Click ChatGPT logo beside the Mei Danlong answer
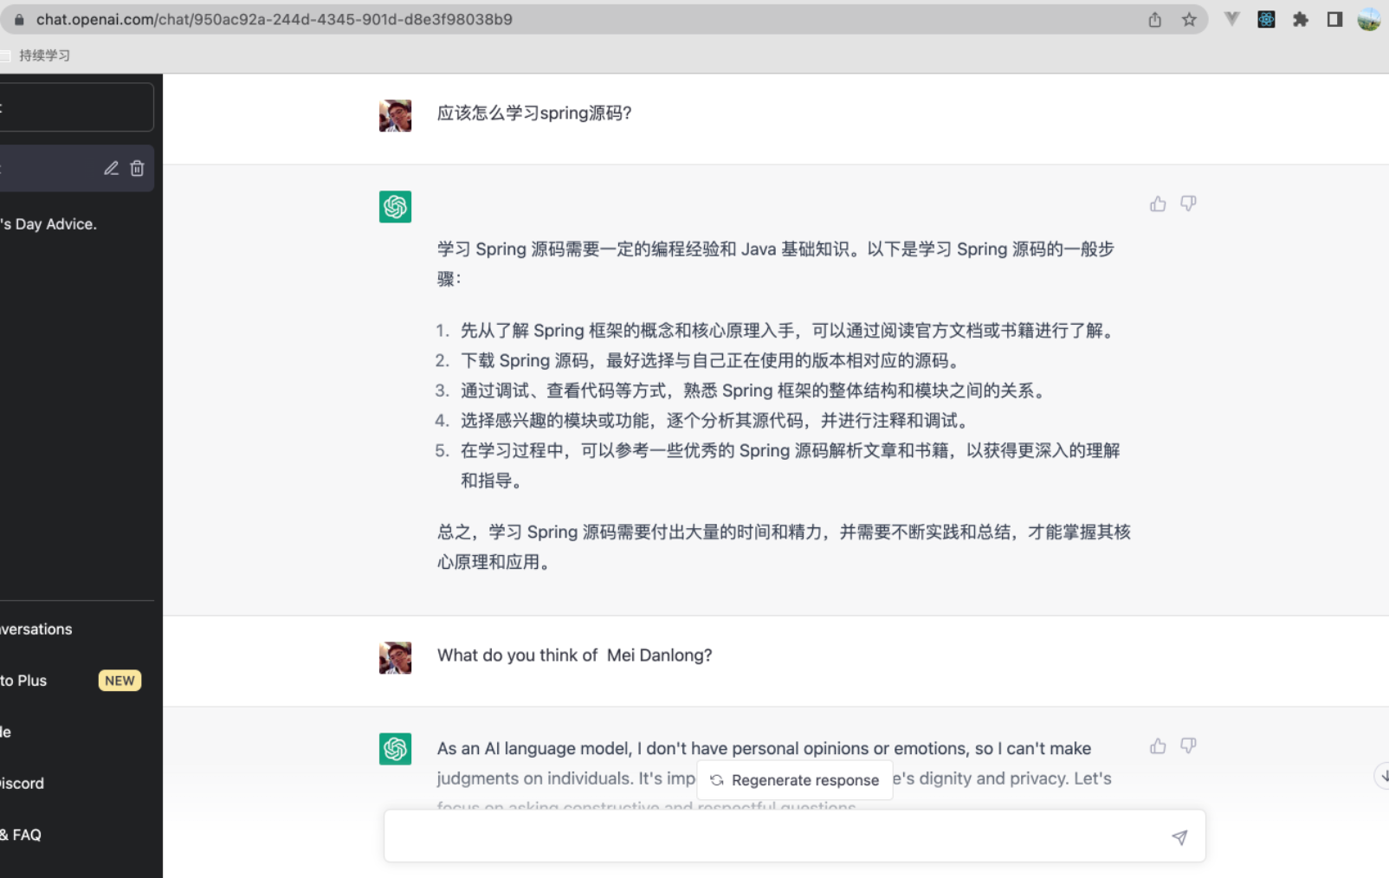Viewport: 1389px width, 878px height. click(395, 748)
